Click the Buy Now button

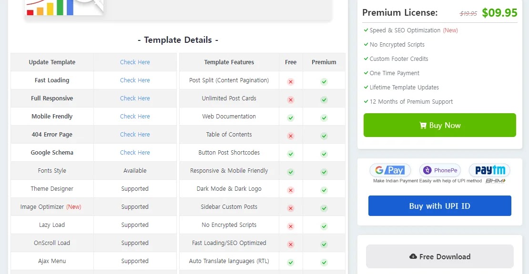pyautogui.click(x=439, y=125)
